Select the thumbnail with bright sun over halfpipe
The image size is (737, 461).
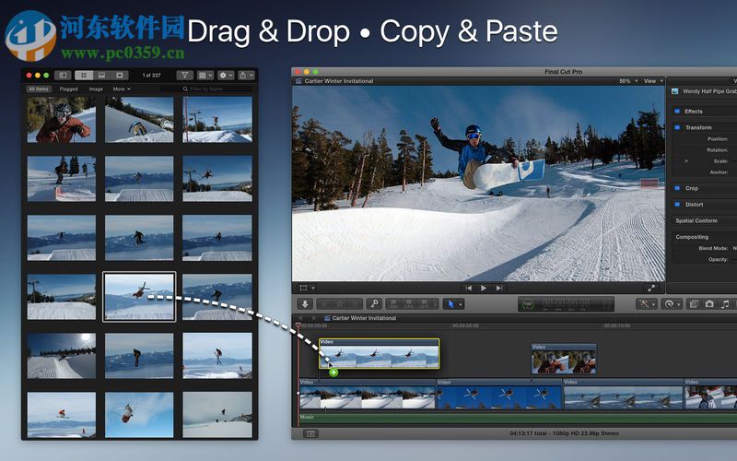coord(62,356)
